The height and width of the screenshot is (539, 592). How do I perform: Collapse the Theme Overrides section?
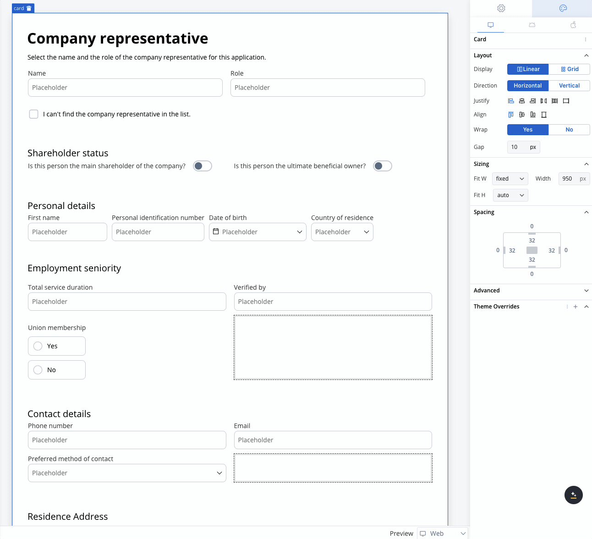coord(587,307)
